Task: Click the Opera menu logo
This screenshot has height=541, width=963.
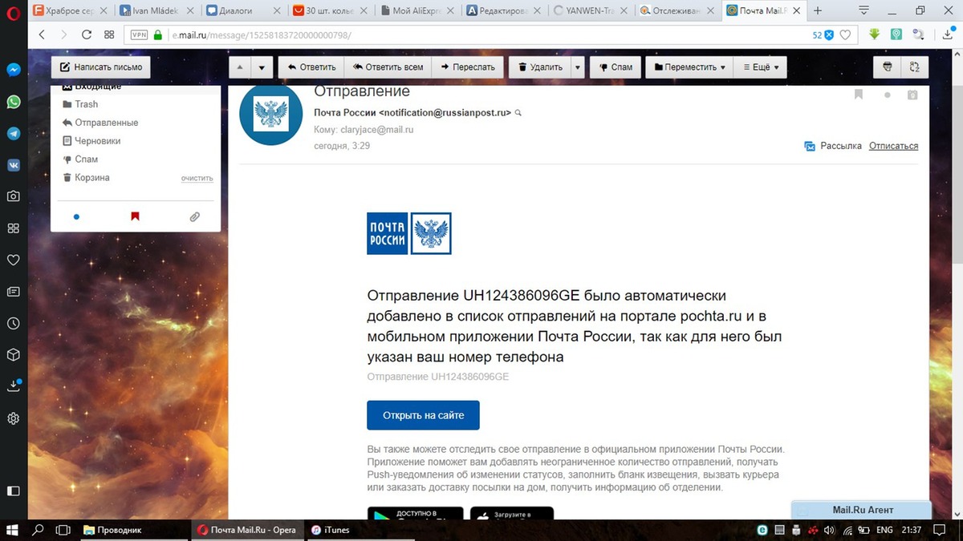Action: pos(14,11)
